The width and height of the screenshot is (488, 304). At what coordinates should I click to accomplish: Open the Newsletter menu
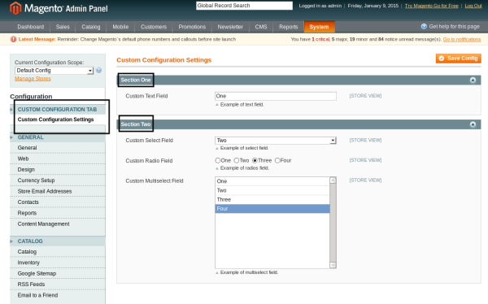(230, 27)
